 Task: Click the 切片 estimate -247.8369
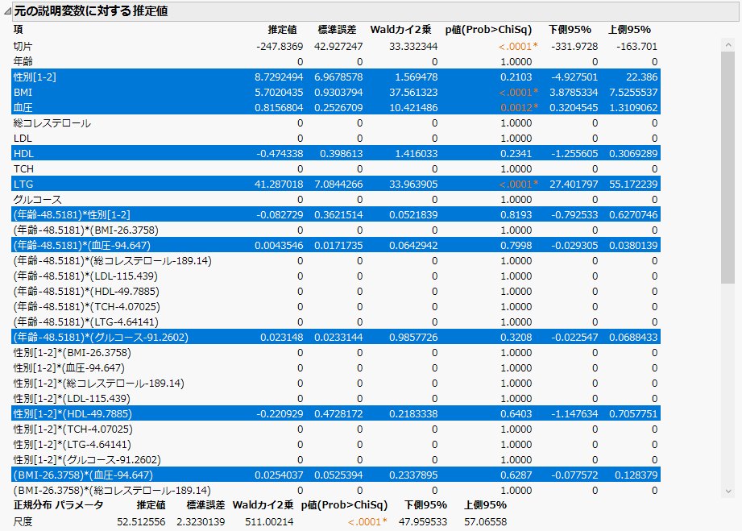coord(280,47)
